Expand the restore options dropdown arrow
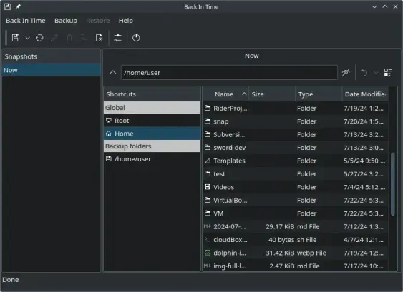 [x=376, y=73]
